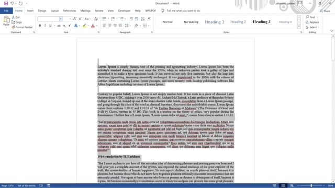Click the Find magnifier icon
This screenshot has height=188, width=335.
pyautogui.click(x=307, y=17)
